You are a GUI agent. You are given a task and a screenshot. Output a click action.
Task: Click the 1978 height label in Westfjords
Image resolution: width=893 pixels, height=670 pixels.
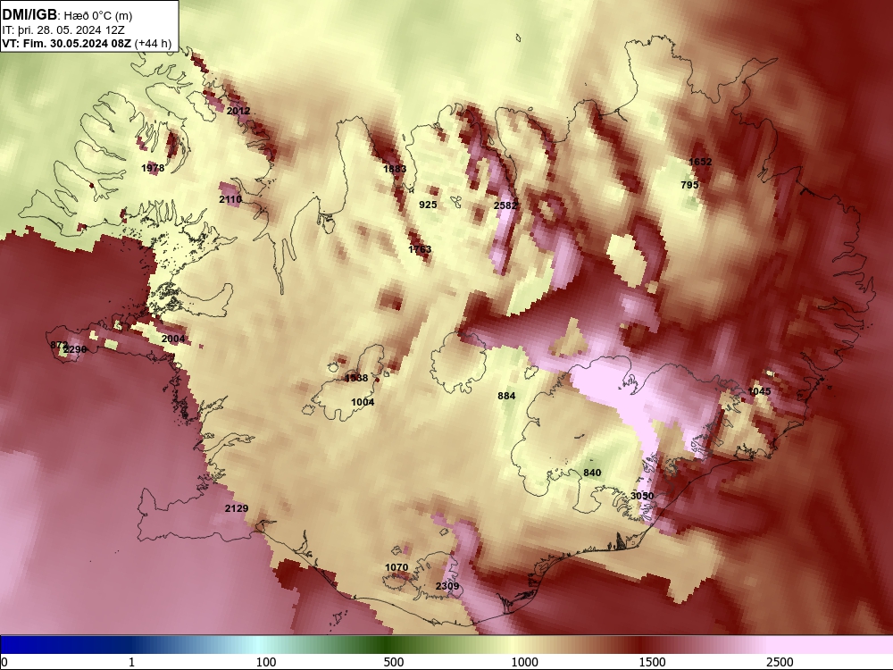(x=153, y=168)
